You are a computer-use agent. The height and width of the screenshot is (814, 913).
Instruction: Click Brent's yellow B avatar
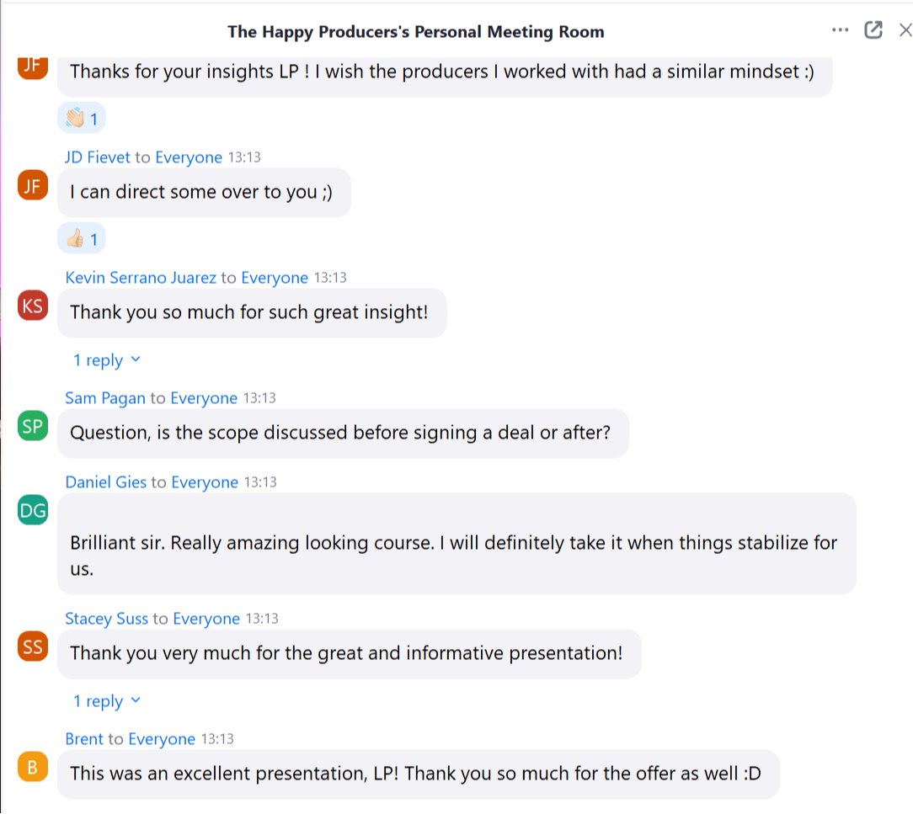33,768
